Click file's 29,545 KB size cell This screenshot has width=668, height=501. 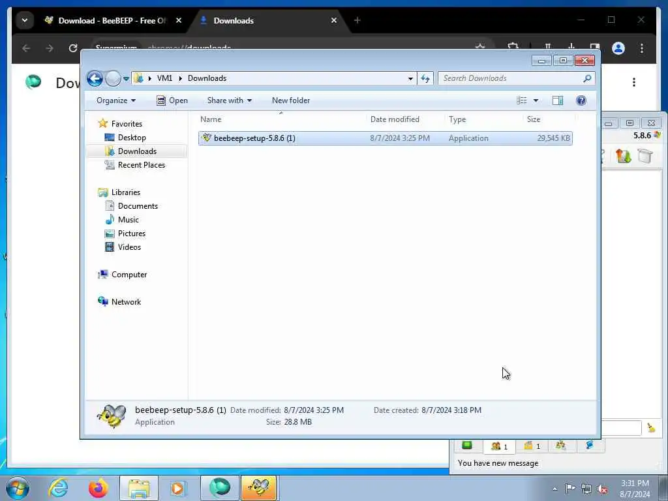[553, 138]
